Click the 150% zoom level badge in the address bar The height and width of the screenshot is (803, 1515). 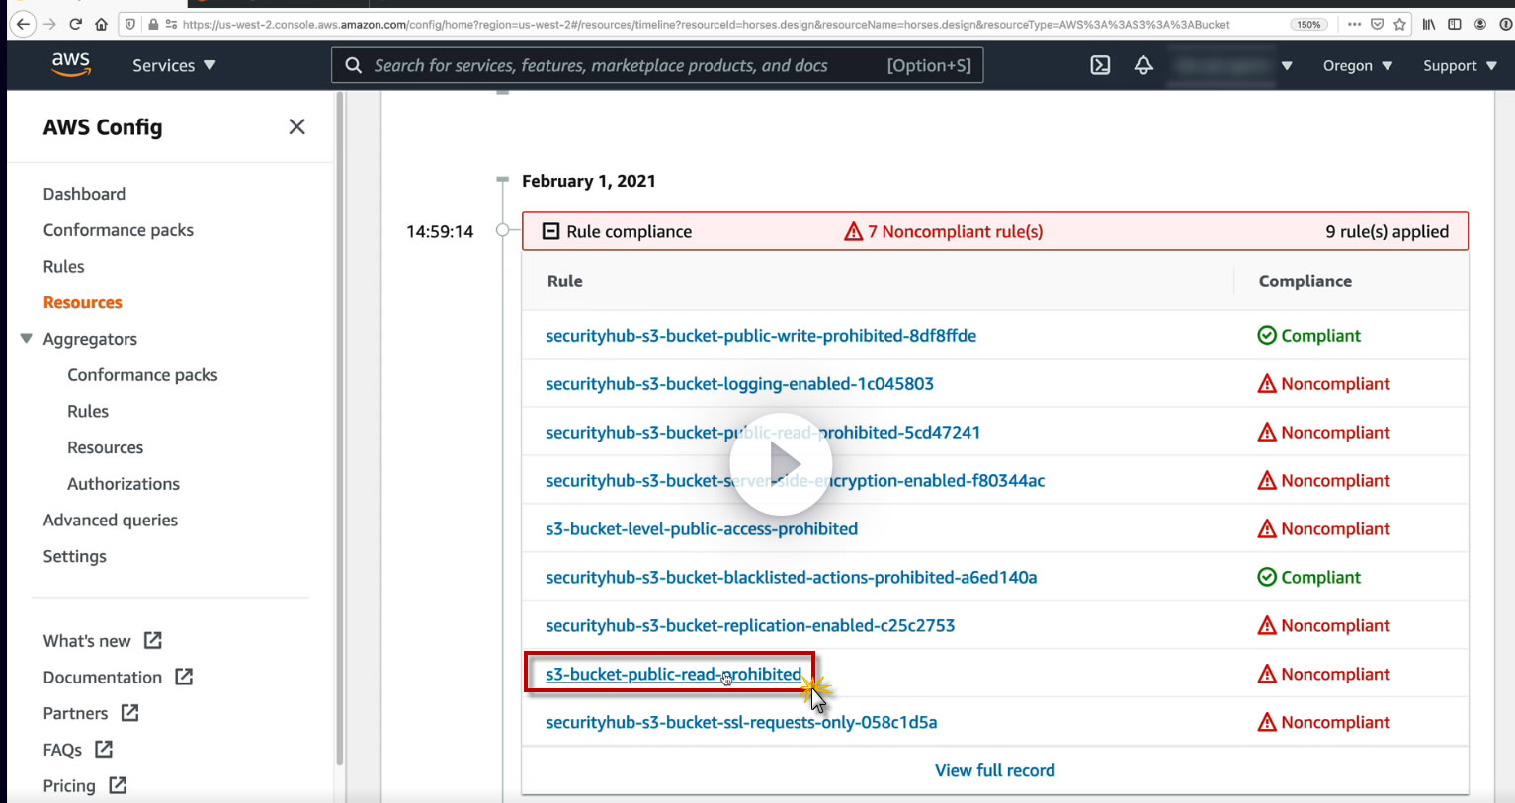coord(1309,24)
